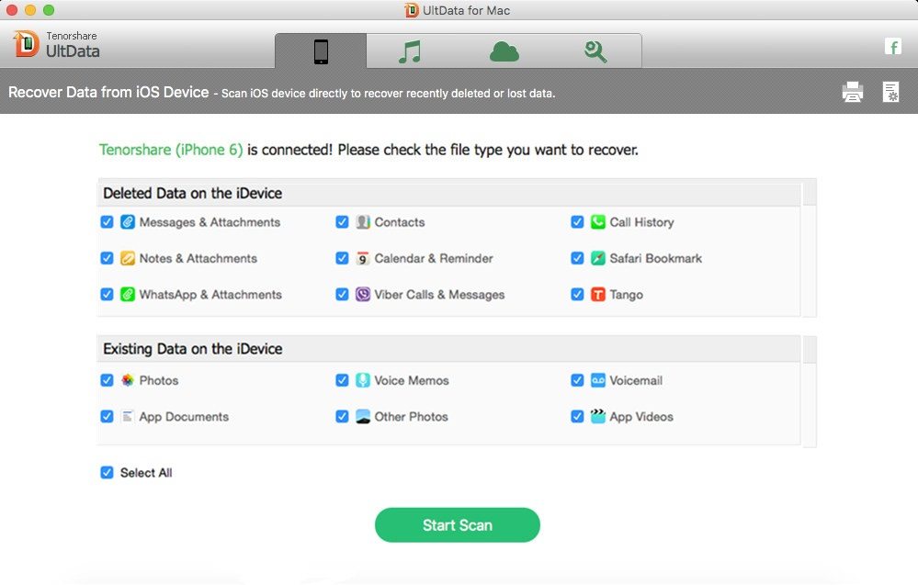
Task: Toggle Calendar & Reminder checkbox
Action: pos(342,259)
